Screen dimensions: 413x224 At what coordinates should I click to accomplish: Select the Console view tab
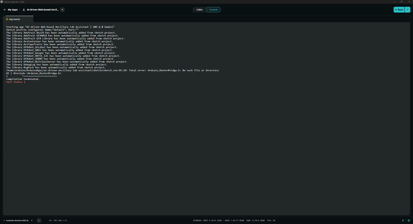[x=213, y=10]
